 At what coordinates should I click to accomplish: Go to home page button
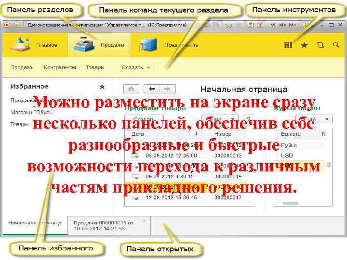[x=131, y=89]
